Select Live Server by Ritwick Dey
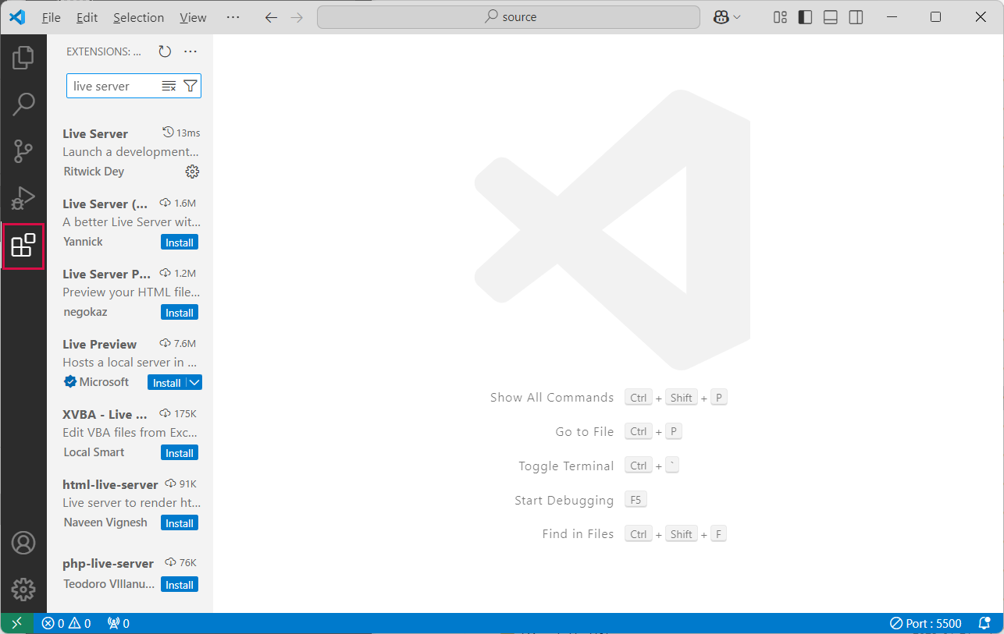This screenshot has width=1004, height=634. (130, 152)
